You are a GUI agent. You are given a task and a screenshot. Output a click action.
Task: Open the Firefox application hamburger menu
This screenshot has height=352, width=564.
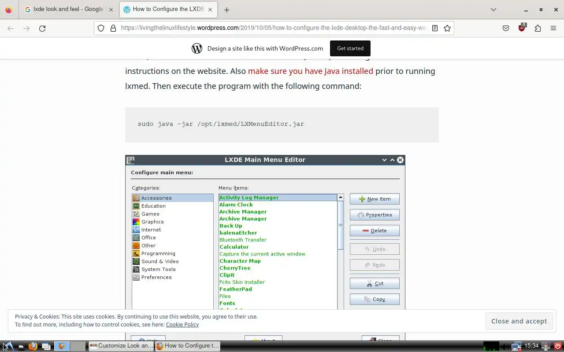[x=553, y=28]
